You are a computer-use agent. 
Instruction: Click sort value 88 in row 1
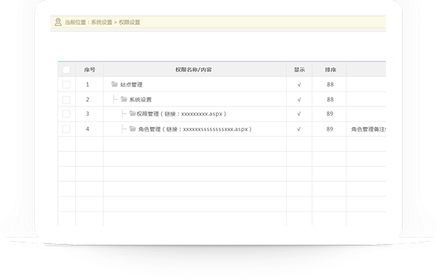coord(330,85)
